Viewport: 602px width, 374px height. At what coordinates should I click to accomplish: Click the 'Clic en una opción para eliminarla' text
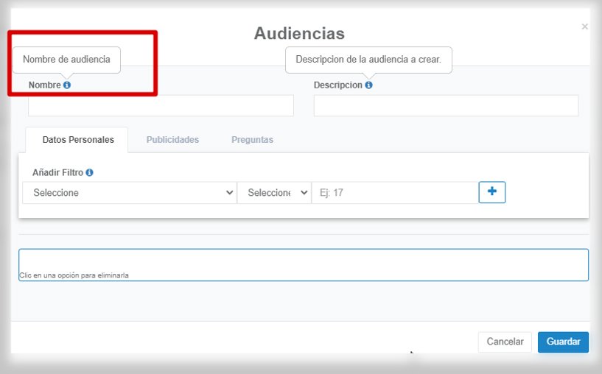pos(74,275)
